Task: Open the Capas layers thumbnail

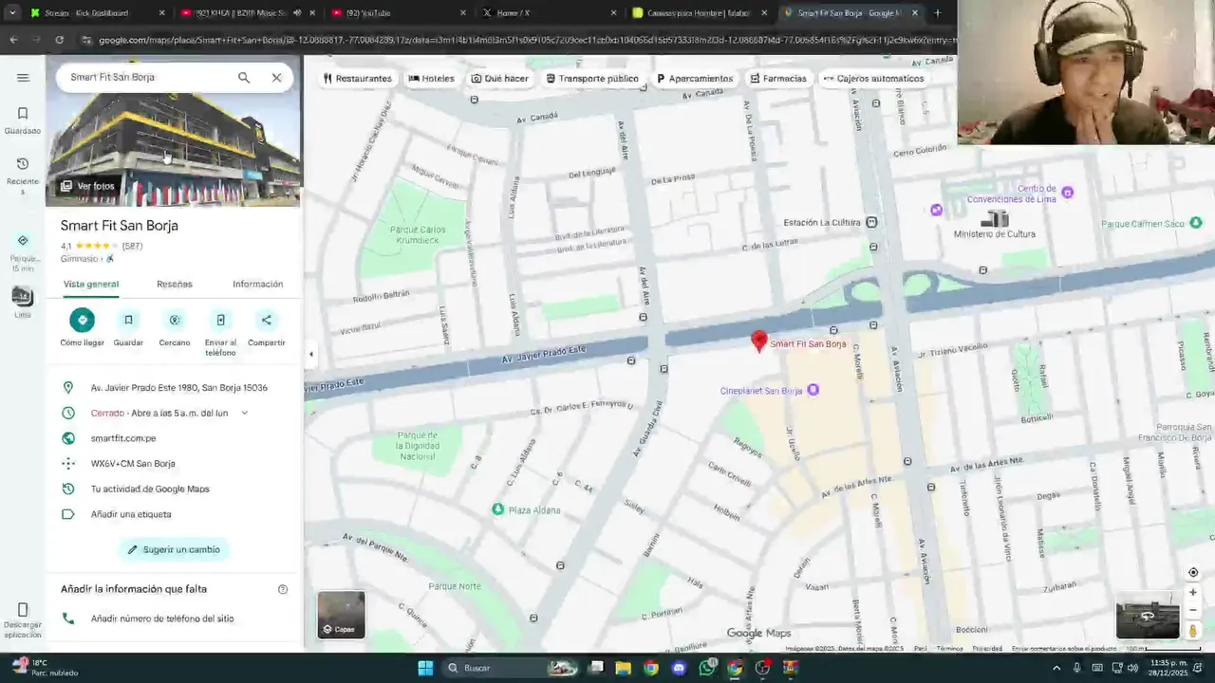Action: tap(341, 615)
